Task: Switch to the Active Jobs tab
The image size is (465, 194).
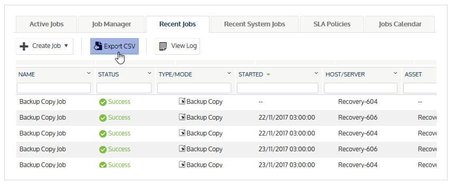Action: click(x=46, y=24)
